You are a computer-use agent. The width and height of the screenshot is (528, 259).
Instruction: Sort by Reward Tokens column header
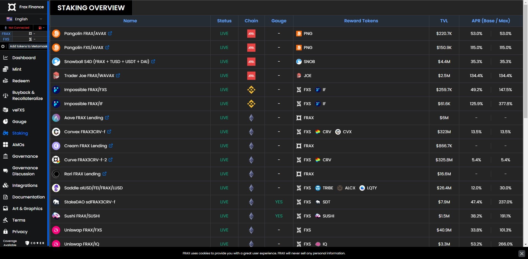[x=361, y=21]
